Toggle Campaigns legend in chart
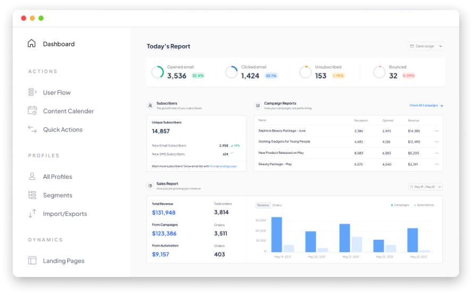Screen dimensions: 474x295 pos(400,205)
